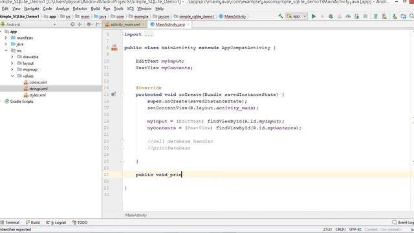This screenshot has width=414, height=233.
Task: Open the Help menu
Action: tap(160, 8)
